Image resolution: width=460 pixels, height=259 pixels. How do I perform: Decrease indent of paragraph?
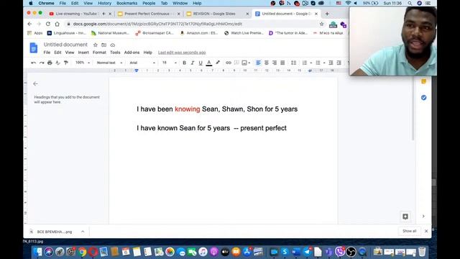pos(331,63)
